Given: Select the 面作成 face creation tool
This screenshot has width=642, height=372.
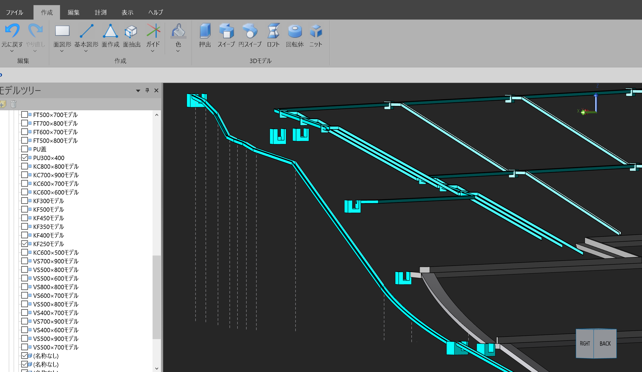Looking at the screenshot, I should (110, 31).
